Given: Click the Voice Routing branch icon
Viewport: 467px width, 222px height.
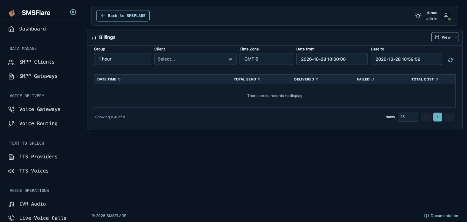Looking at the screenshot, I should click(x=11, y=124).
